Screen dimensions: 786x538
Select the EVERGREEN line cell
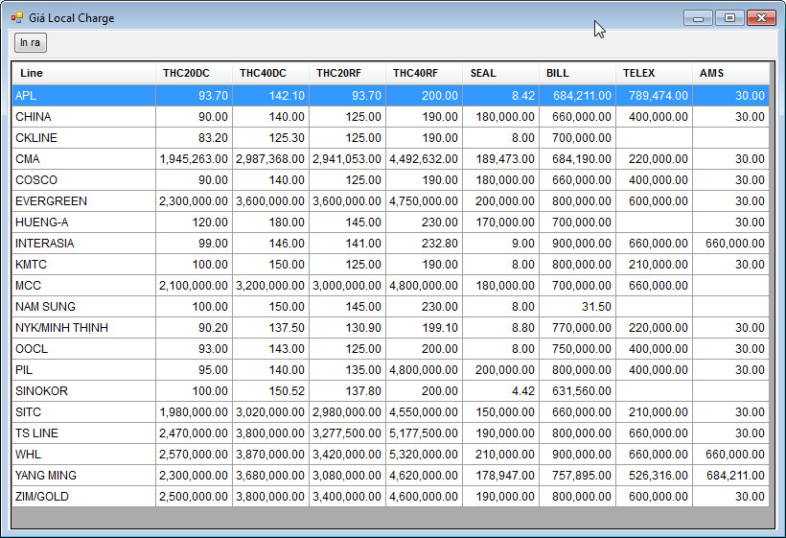click(83, 201)
